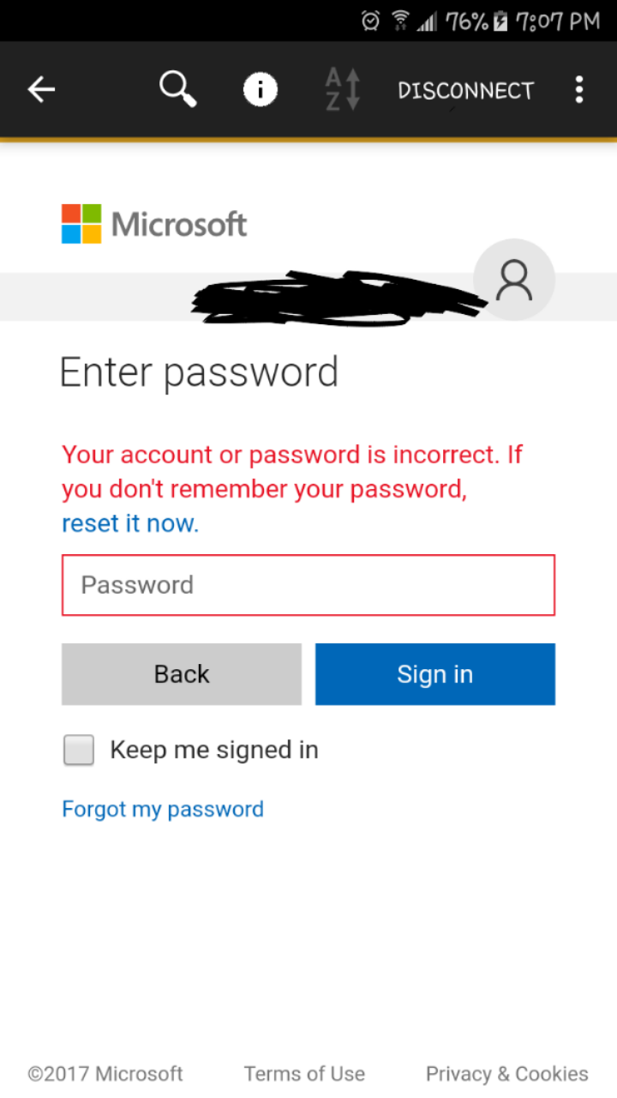Viewport: 617px width, 1098px height.
Task: Open the three-dot overflow menu
Action: point(579,89)
